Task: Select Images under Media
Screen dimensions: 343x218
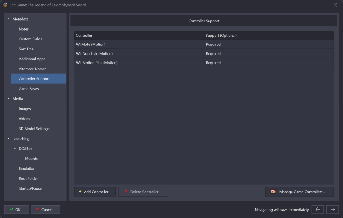Action: point(25,109)
